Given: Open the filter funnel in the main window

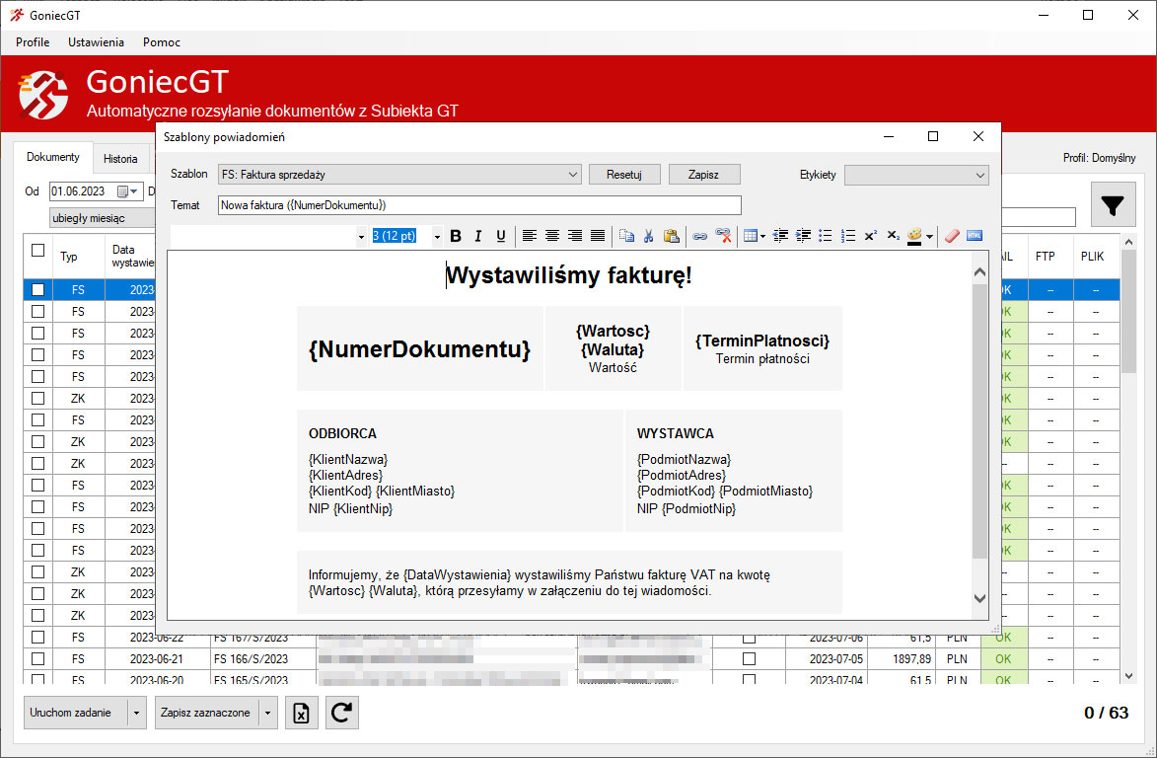Looking at the screenshot, I should (1113, 204).
